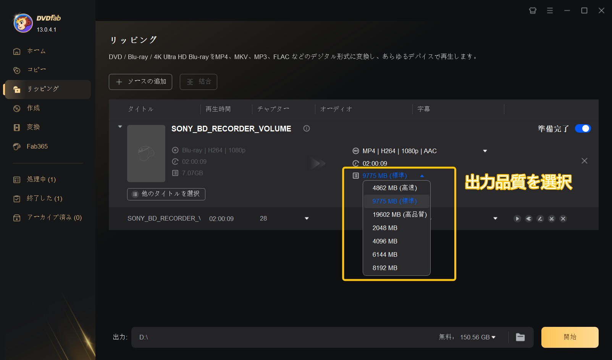The height and width of the screenshot is (360, 612).
Task: Click the 再生時間 column header
Action: tap(218, 109)
